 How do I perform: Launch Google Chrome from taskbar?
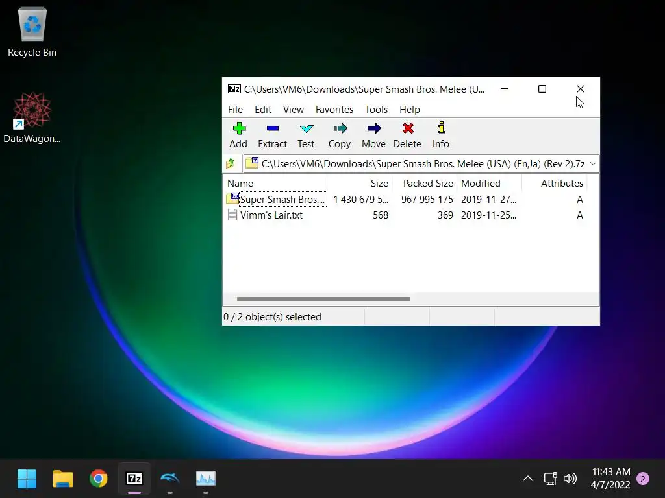click(x=99, y=479)
